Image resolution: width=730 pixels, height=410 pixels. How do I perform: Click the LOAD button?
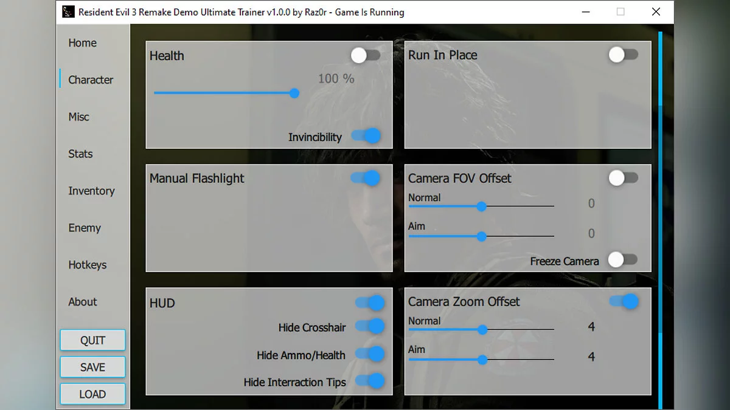[92, 394]
